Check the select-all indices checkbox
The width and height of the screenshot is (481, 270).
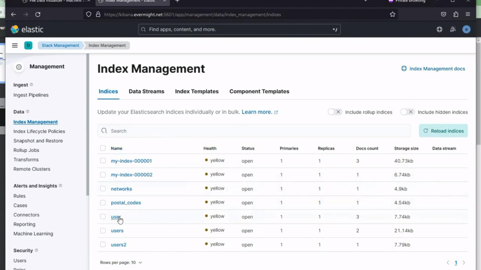[x=103, y=148]
